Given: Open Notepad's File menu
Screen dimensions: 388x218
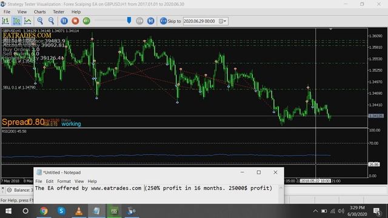Looking at the screenshot, I should [x=39, y=181].
